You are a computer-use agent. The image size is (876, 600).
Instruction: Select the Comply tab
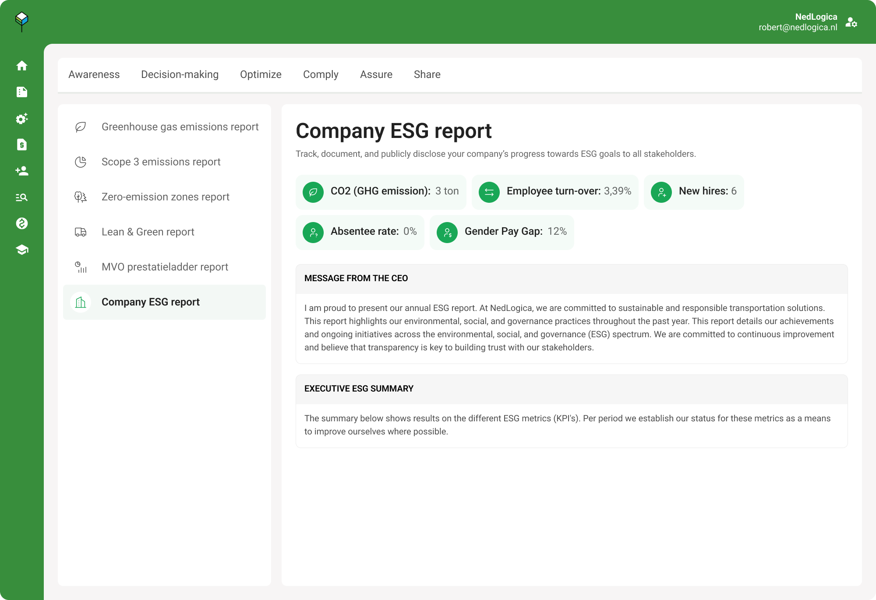click(x=321, y=74)
